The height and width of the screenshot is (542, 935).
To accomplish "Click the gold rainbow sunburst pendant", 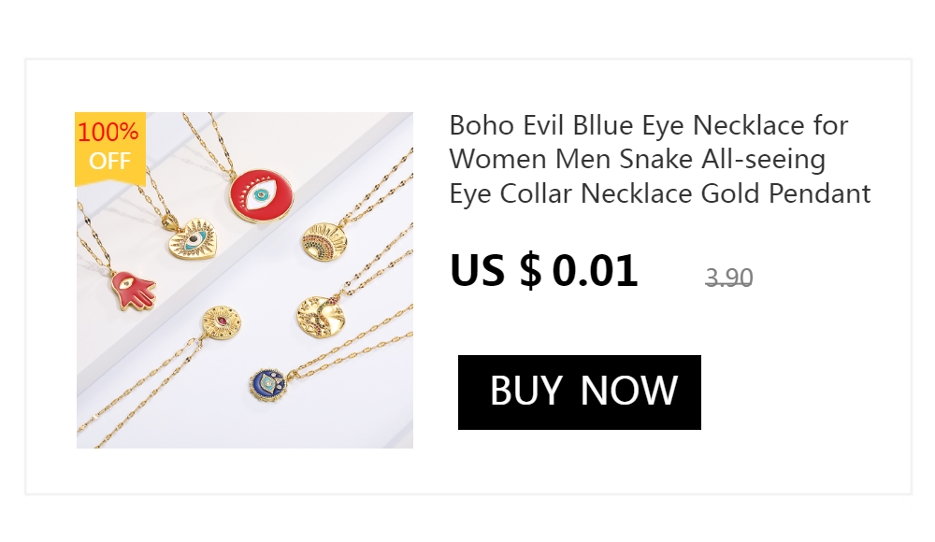I will point(324,241).
